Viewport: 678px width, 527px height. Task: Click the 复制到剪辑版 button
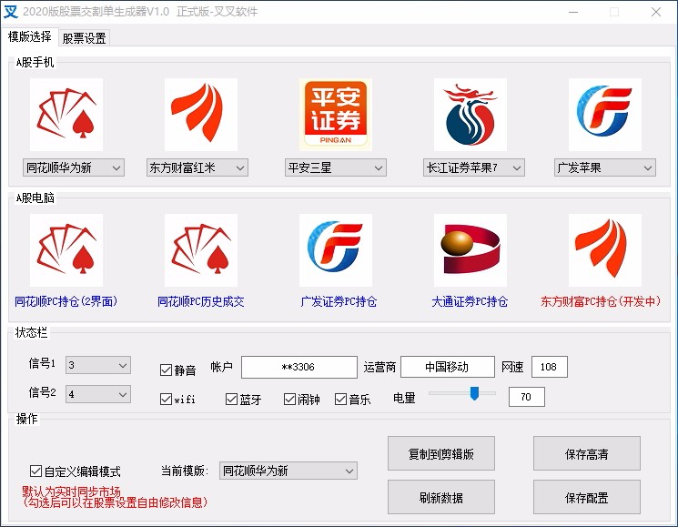441,453
